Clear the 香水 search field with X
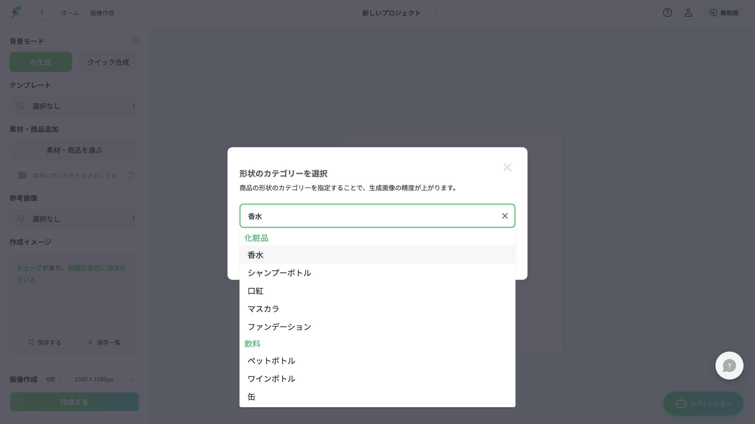The image size is (755, 424). [x=505, y=216]
